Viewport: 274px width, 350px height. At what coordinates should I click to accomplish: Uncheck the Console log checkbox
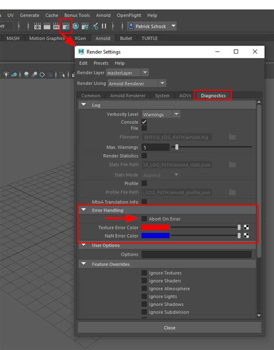tap(144, 122)
